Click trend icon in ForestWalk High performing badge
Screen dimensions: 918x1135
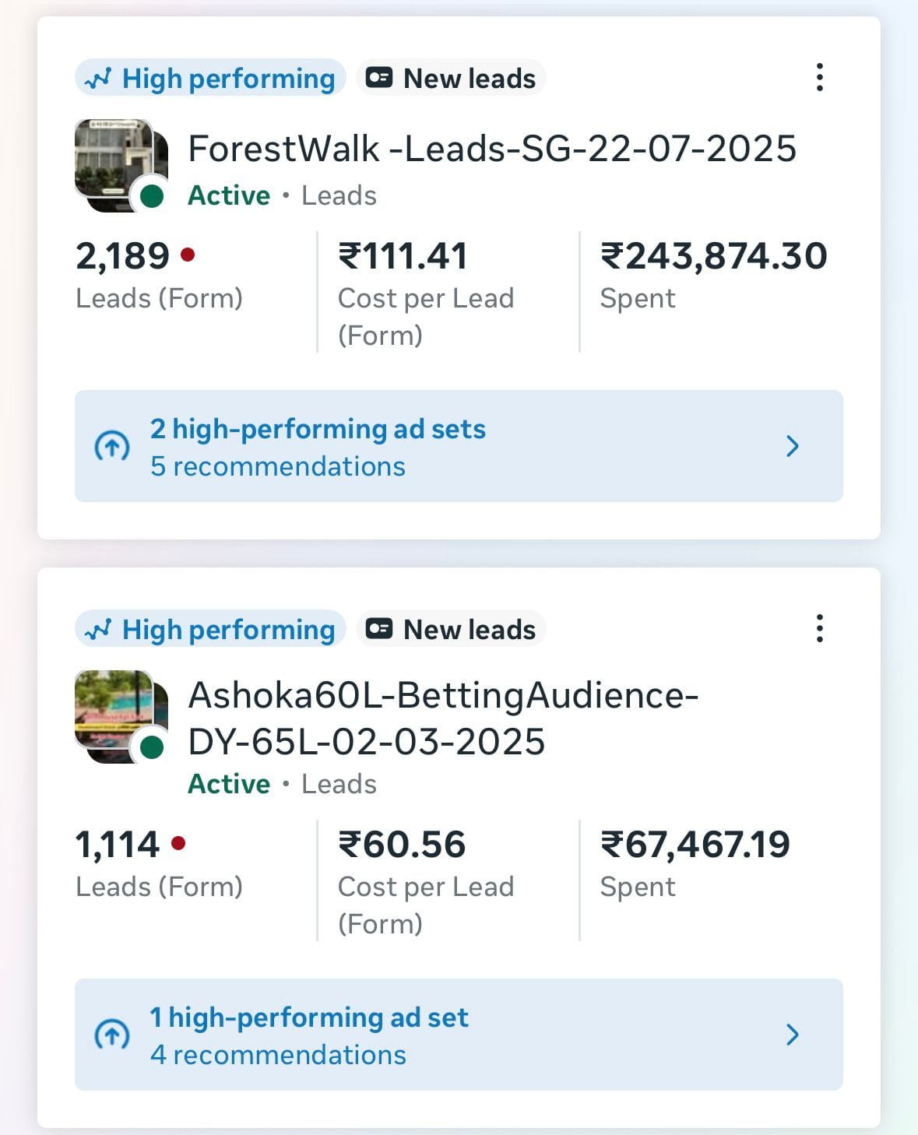click(98, 79)
